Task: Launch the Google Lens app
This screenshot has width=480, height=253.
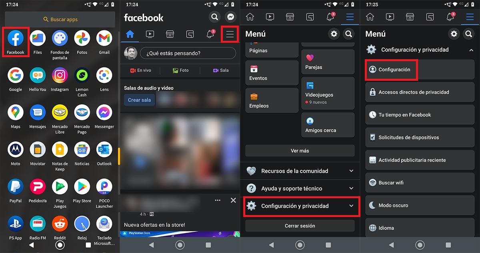Action: [x=104, y=75]
